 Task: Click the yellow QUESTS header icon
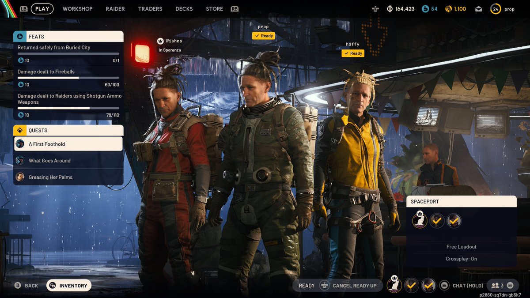19,130
